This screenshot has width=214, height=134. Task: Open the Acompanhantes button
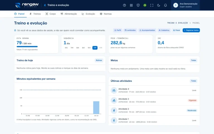tap(147, 30)
